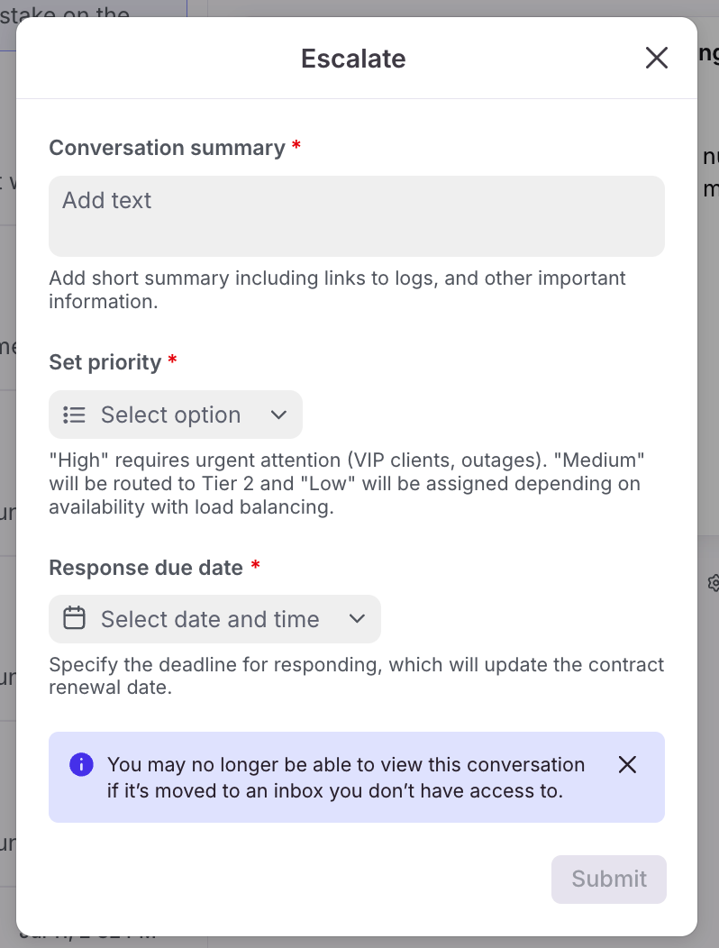The width and height of the screenshot is (719, 948).
Task: Click the summary hint about links to logs
Action: 337,289
